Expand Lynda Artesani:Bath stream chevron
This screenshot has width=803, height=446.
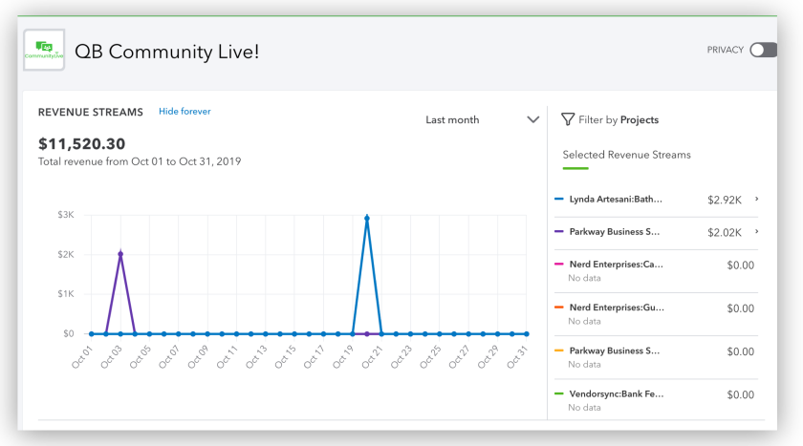756,199
